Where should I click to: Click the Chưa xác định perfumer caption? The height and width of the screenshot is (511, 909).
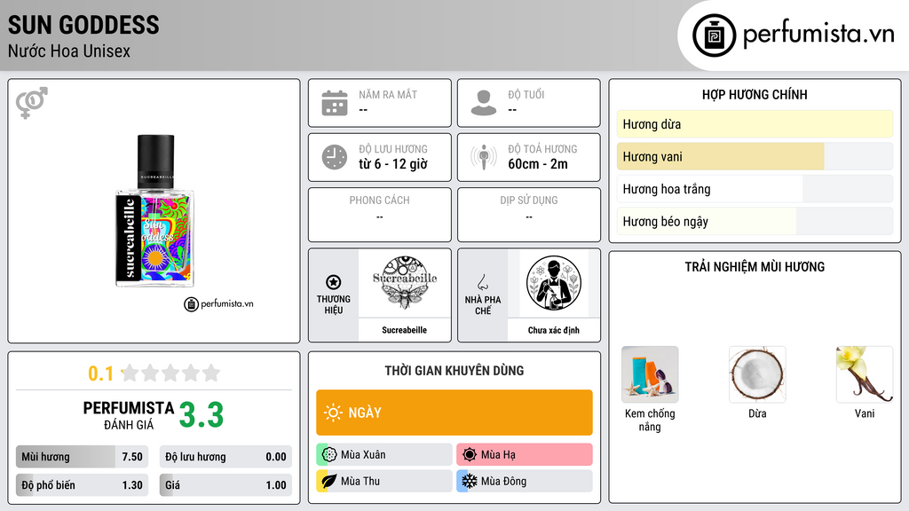[554, 330]
